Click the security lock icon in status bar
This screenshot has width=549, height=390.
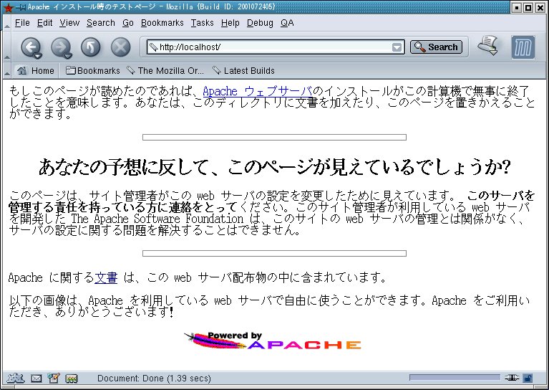click(528, 378)
